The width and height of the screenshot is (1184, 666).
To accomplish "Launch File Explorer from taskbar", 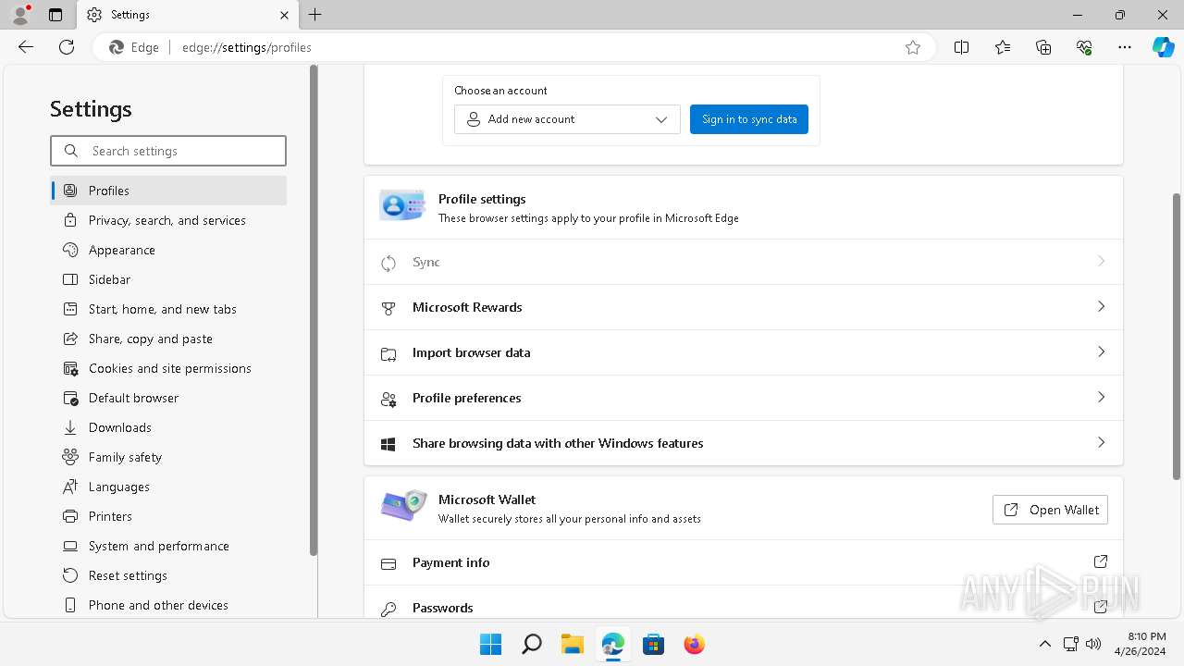I will [572, 644].
